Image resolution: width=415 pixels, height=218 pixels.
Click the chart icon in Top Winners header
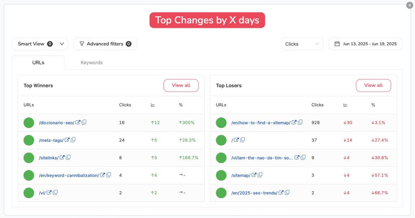[153, 105]
